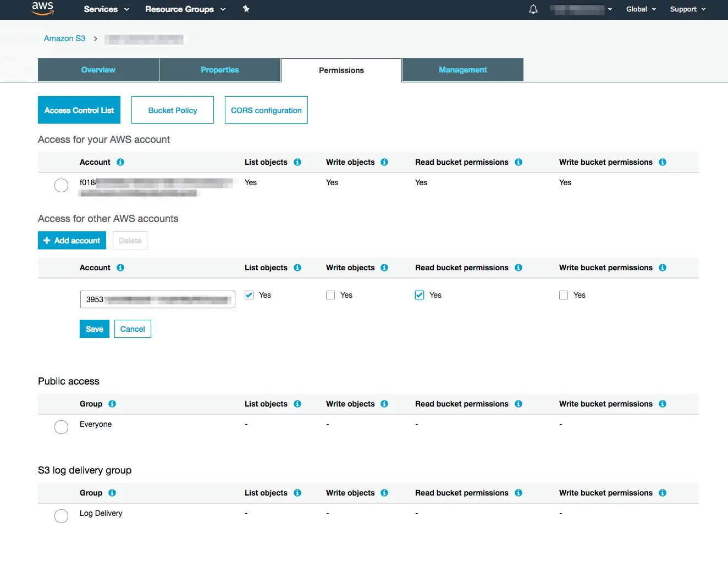The width and height of the screenshot is (728, 573).
Task: Open the Bucket Policy section
Action: click(173, 110)
